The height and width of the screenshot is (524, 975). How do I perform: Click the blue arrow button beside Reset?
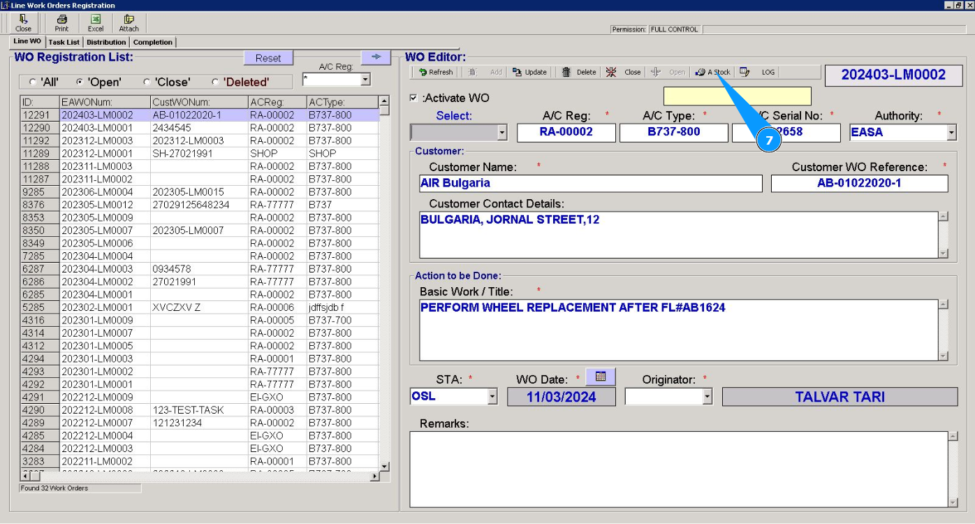point(376,57)
